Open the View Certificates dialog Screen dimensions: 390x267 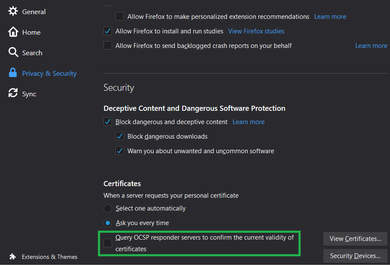[x=355, y=239]
